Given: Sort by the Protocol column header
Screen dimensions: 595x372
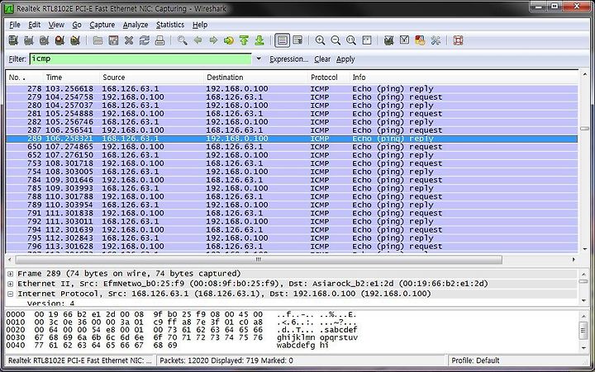Looking at the screenshot, I should (x=328, y=78).
